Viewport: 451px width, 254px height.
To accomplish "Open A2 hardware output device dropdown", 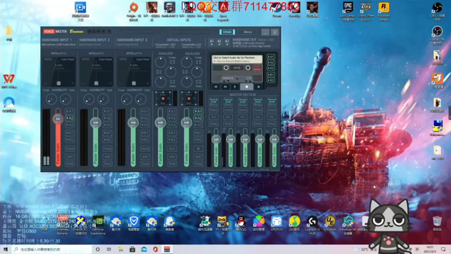I will click(219, 42).
